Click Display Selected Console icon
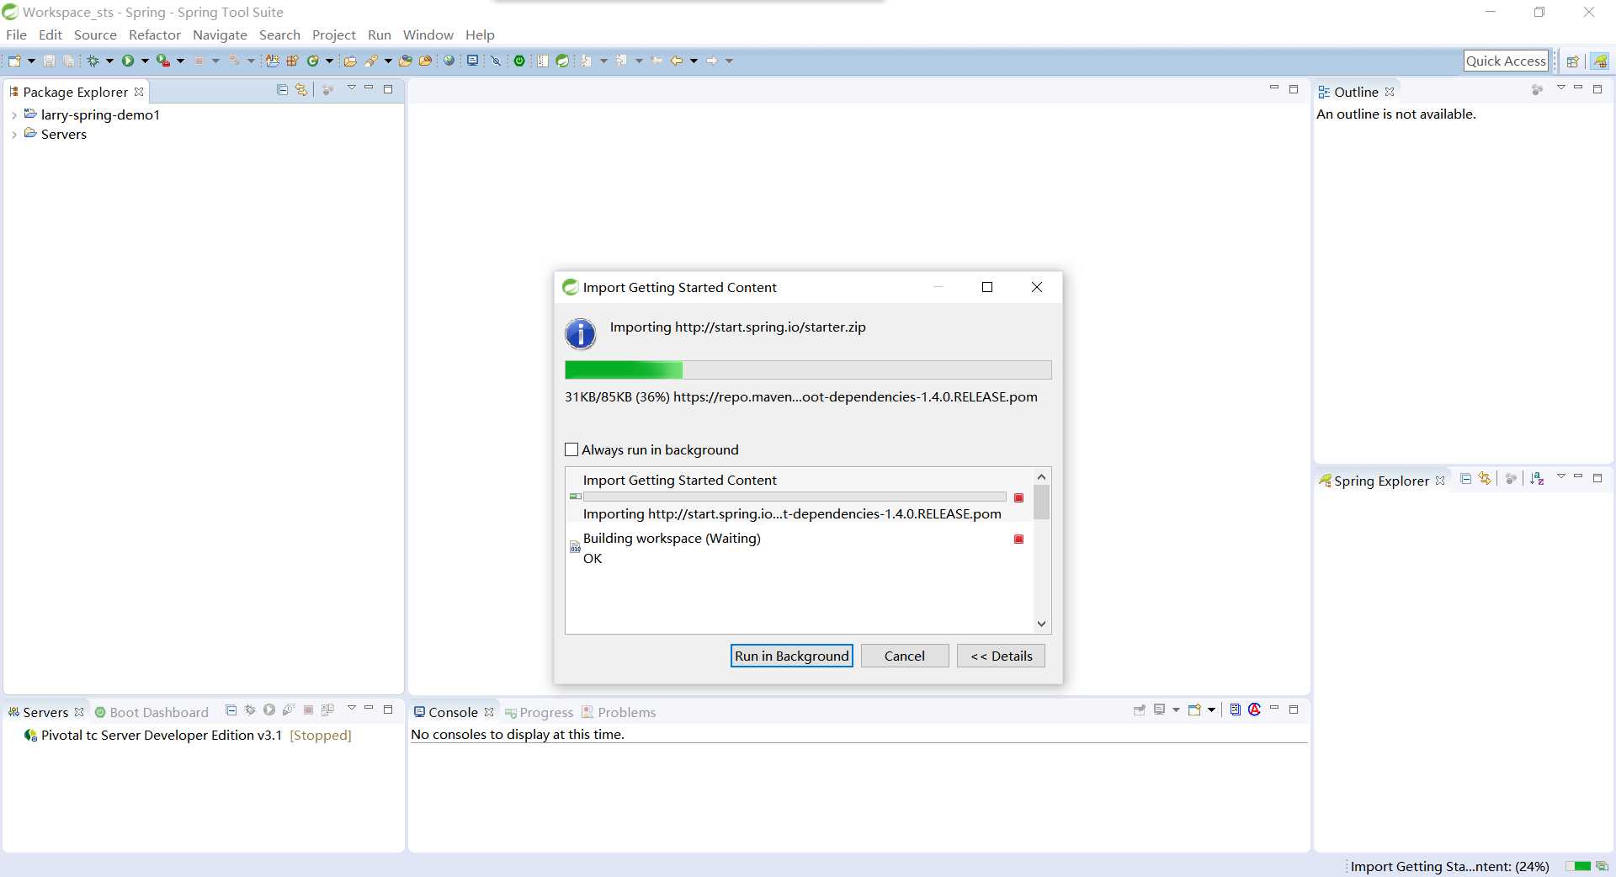Image resolution: width=1616 pixels, height=877 pixels. click(x=1159, y=710)
